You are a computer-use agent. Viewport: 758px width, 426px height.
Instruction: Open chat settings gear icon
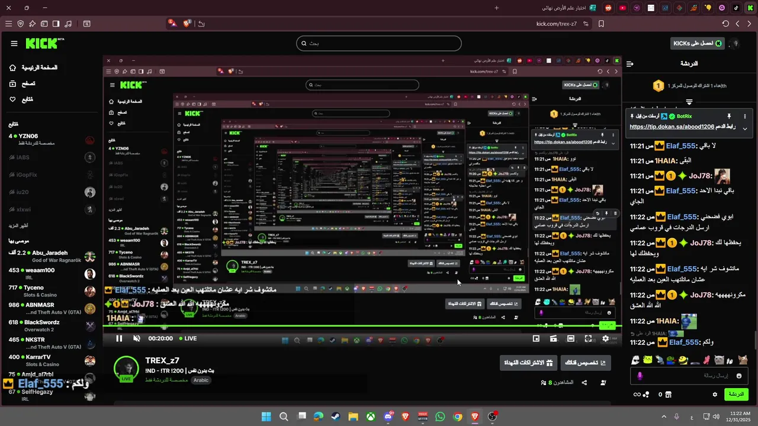click(x=715, y=394)
